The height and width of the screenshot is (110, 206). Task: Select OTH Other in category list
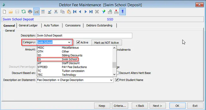pos(75,52)
